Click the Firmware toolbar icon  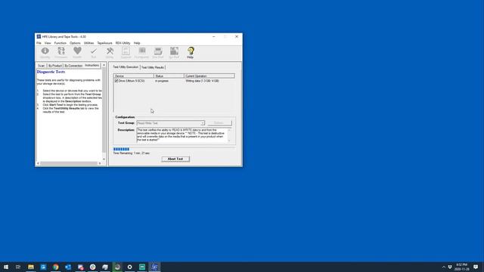[x=61, y=52]
